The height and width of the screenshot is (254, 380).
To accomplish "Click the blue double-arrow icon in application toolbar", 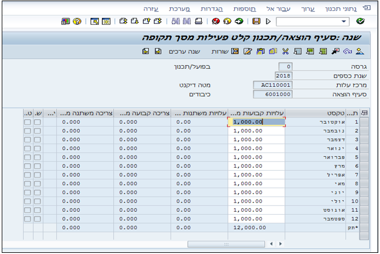I will coord(348,51).
